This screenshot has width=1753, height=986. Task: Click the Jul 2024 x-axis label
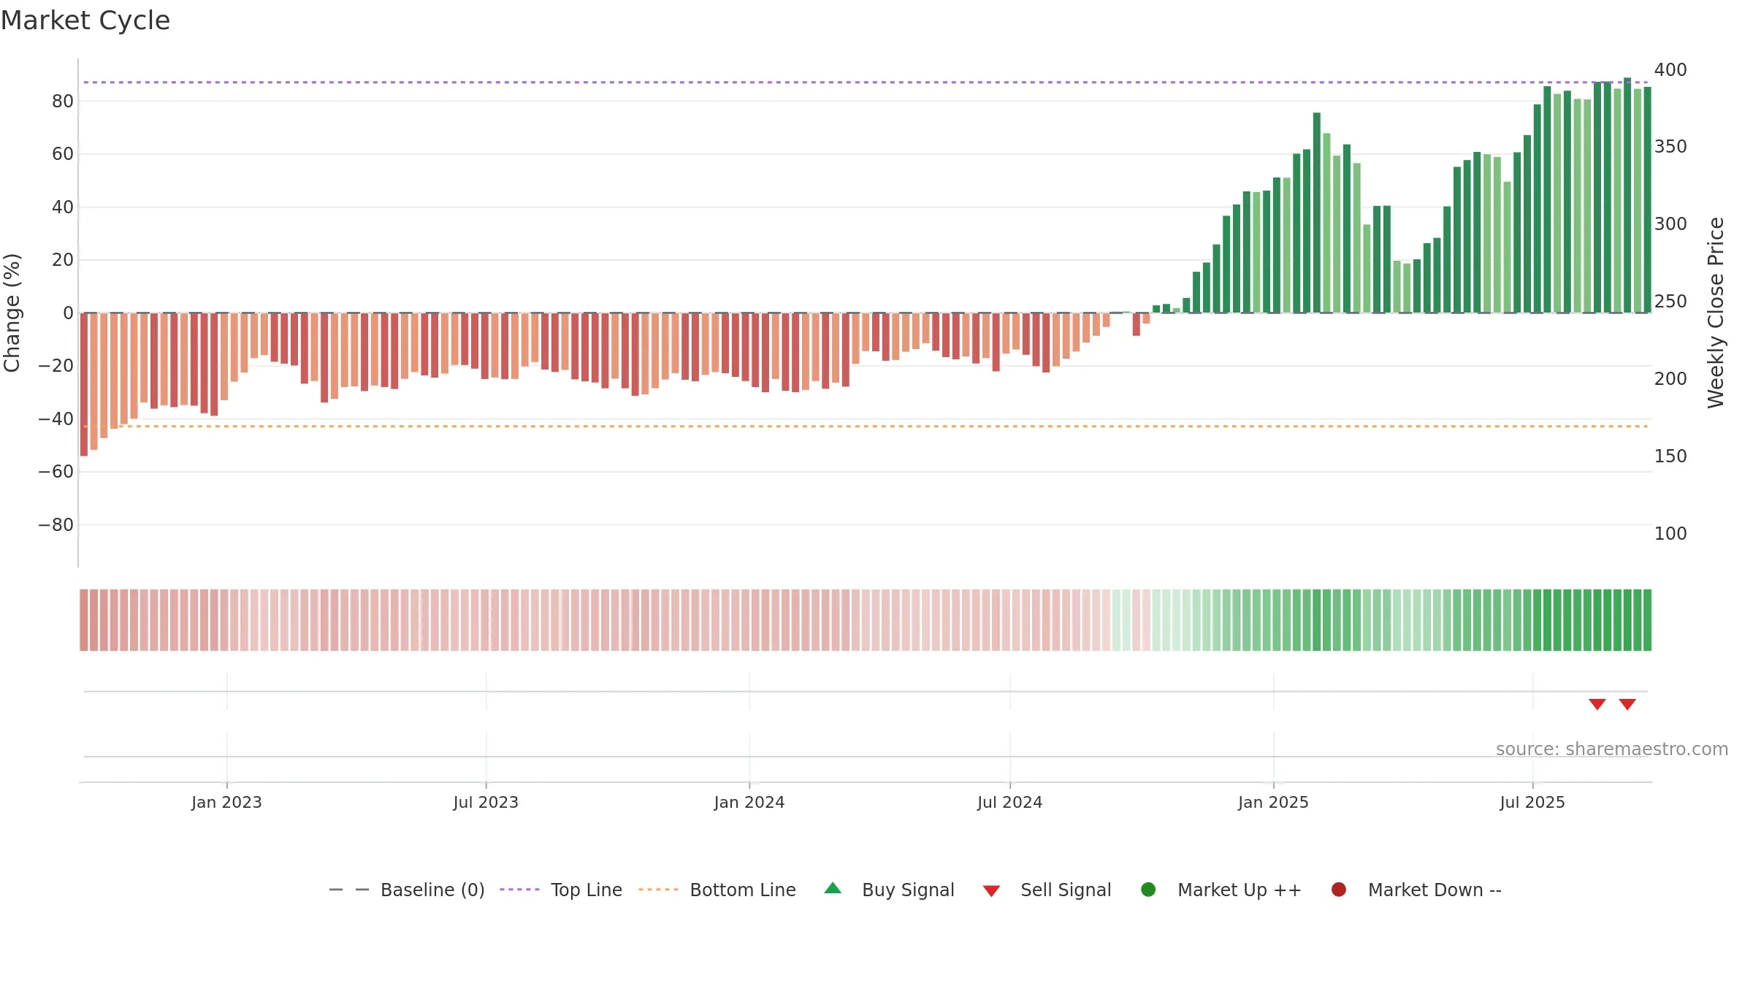1010,802
